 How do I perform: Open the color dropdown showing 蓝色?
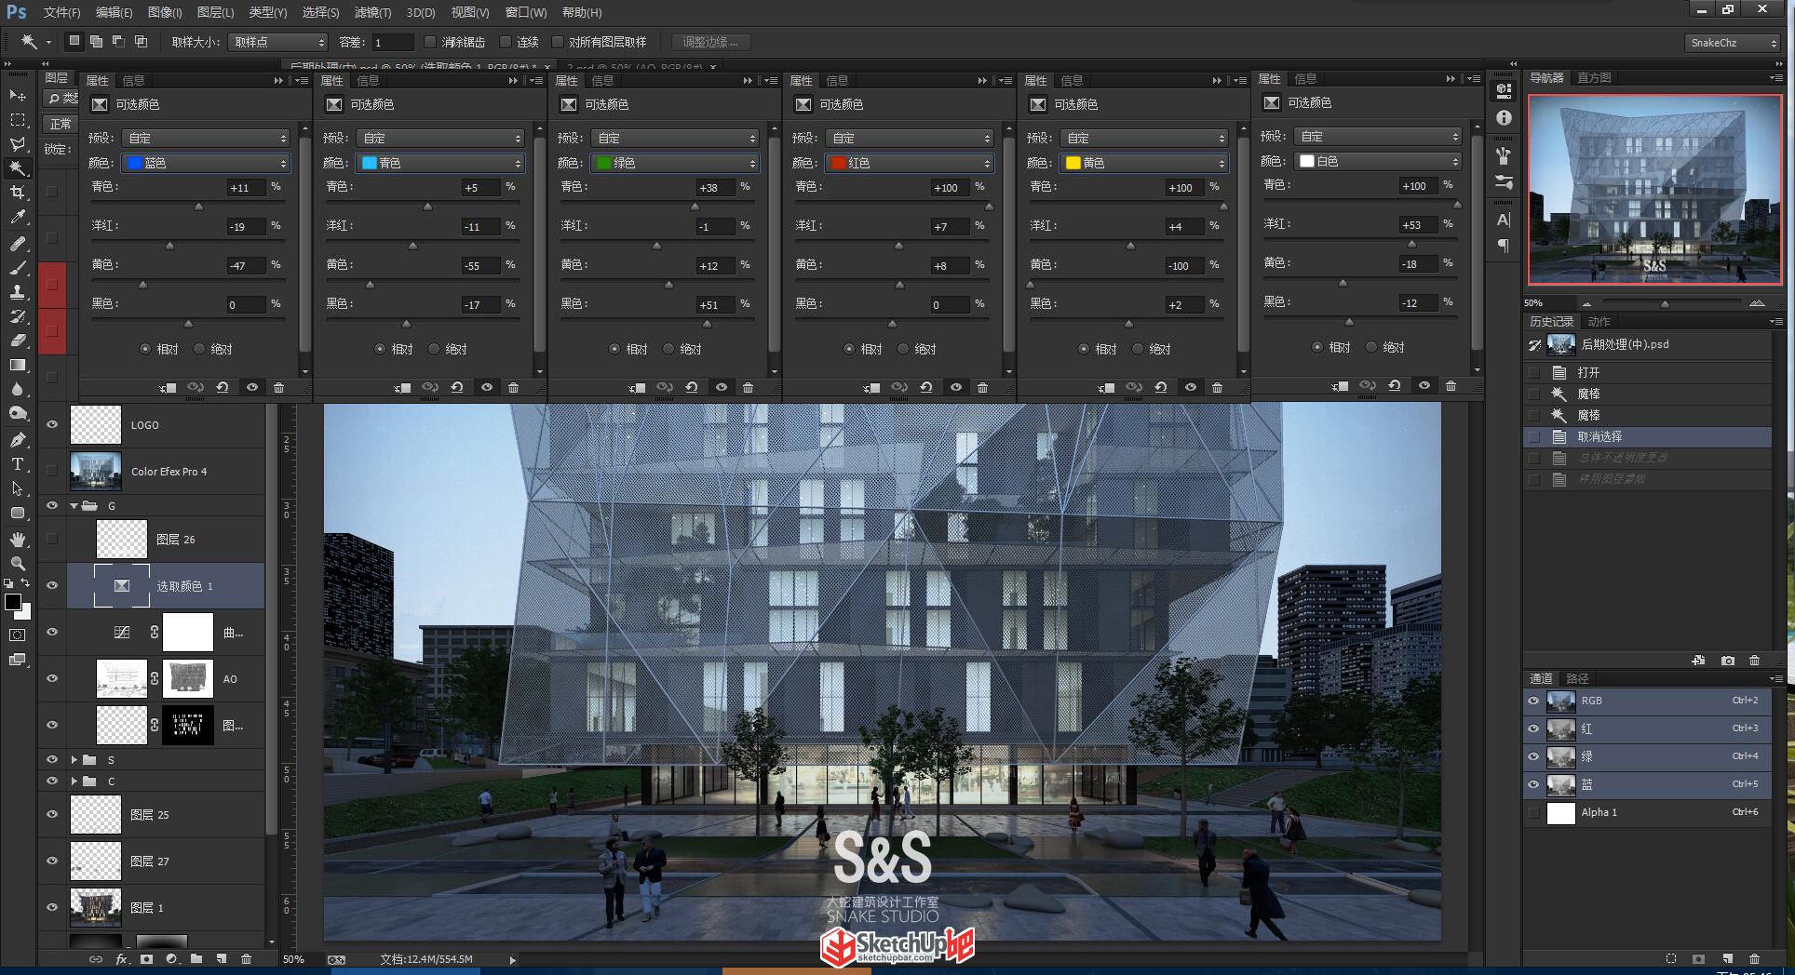(x=206, y=163)
